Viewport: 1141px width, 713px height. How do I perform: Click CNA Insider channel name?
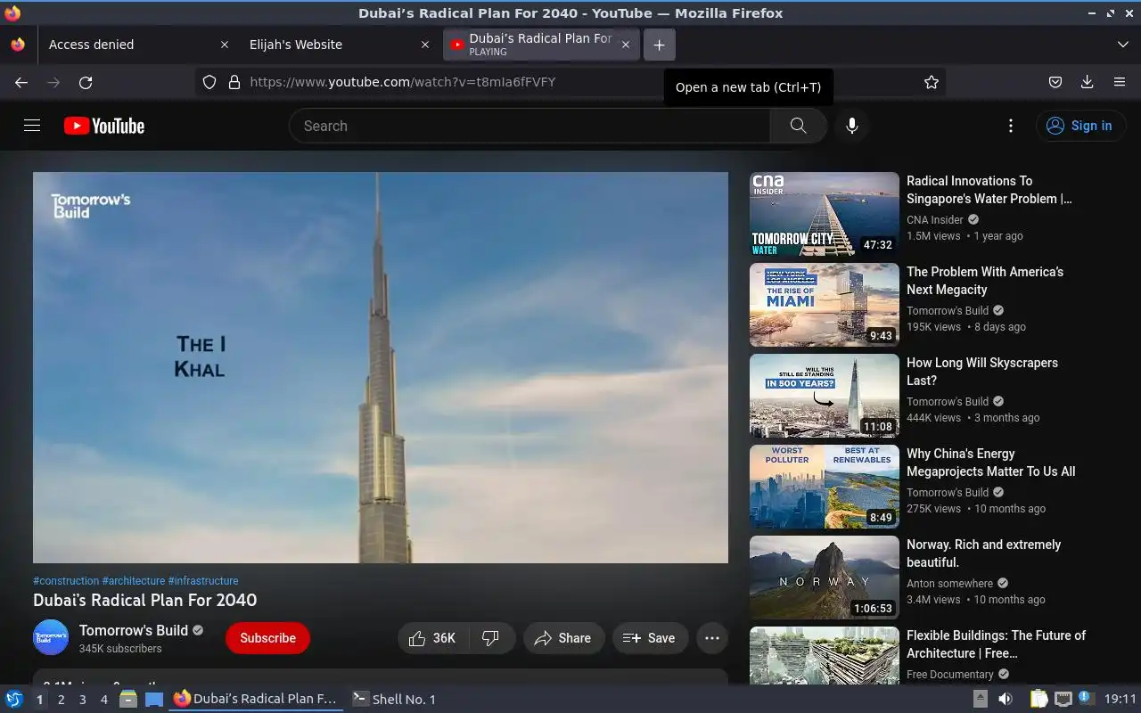[935, 219]
